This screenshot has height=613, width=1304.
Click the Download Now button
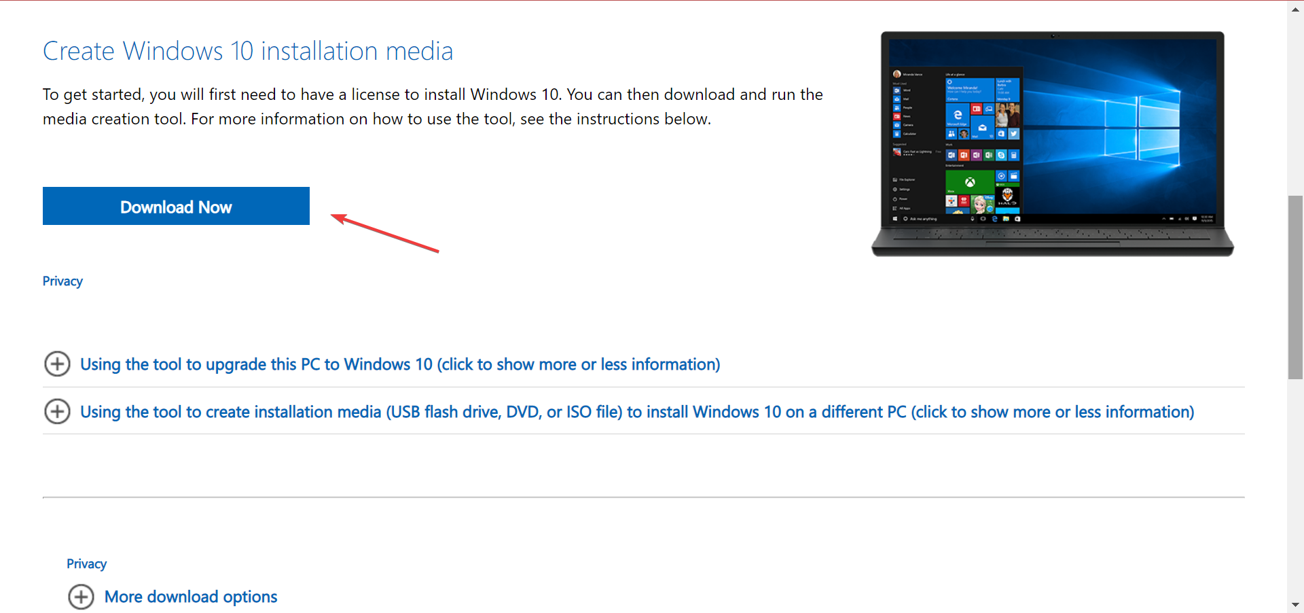point(176,206)
